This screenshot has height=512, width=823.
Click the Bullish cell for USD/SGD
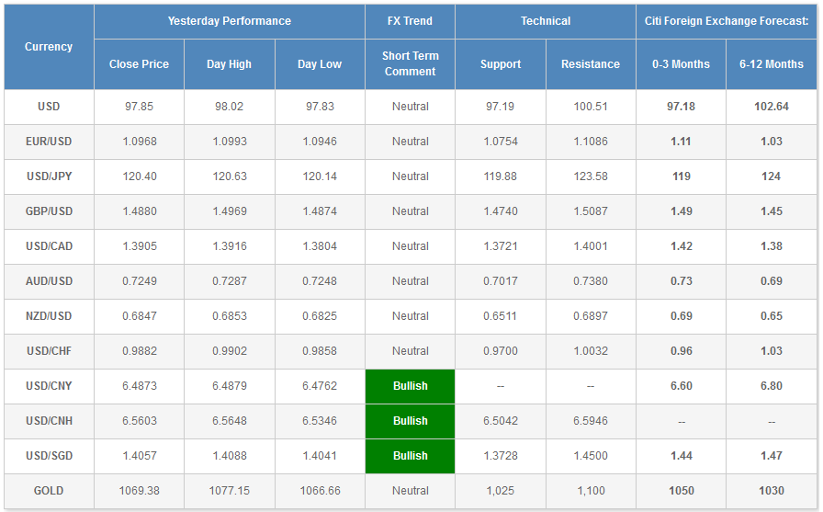click(410, 456)
